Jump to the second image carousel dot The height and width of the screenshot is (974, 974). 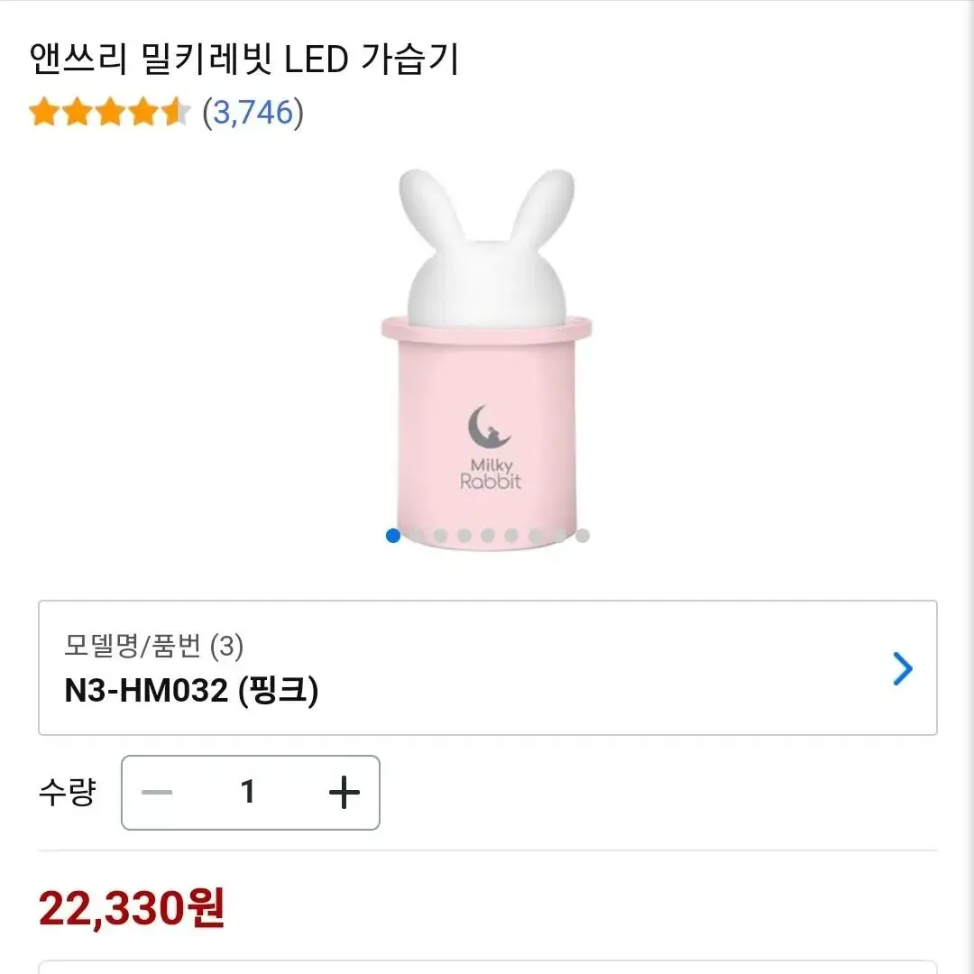pos(417,536)
